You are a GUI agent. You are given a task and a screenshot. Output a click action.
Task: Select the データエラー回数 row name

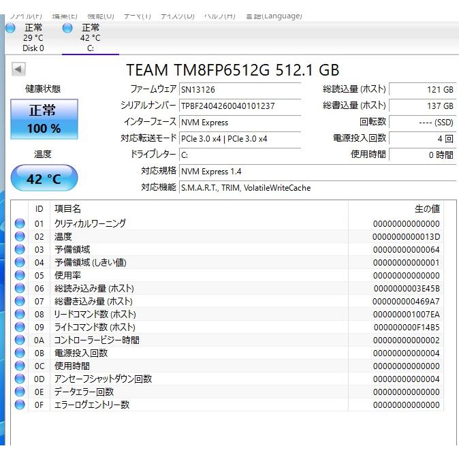[84, 392]
